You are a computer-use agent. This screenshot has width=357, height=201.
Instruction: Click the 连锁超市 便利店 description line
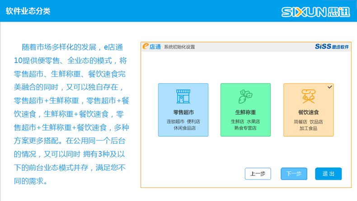[x=183, y=122]
